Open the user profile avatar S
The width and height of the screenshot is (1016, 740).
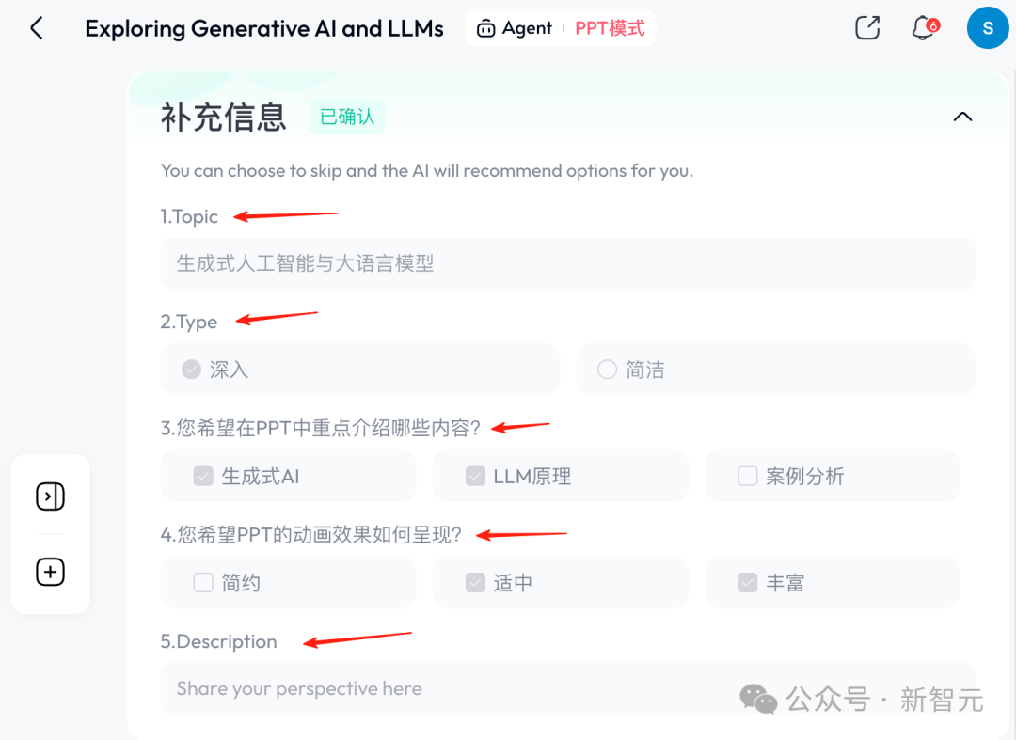point(988,28)
